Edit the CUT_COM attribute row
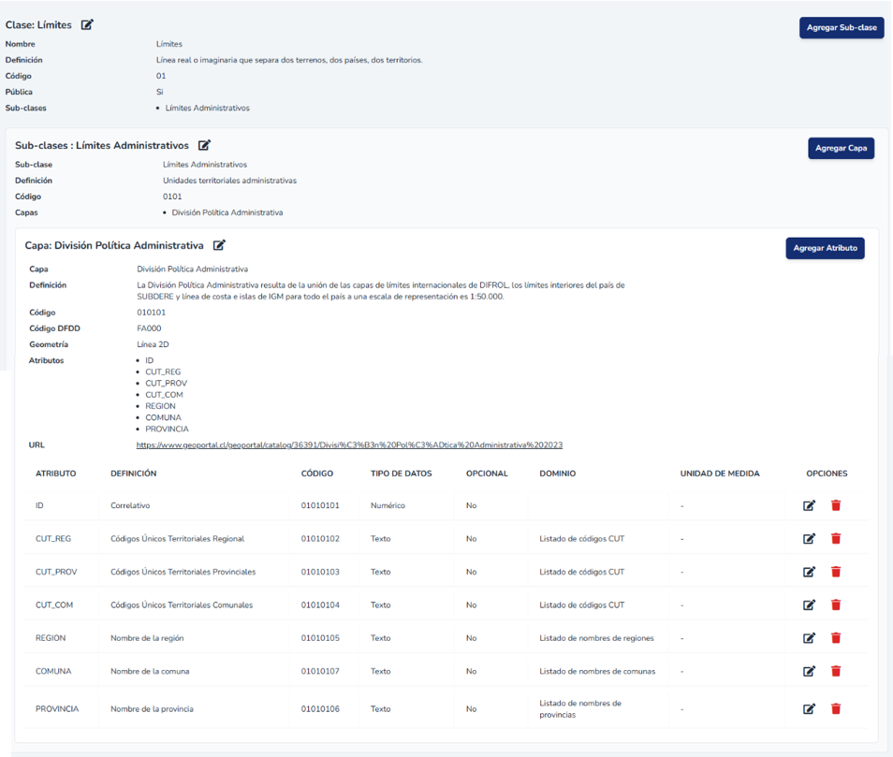 (809, 604)
